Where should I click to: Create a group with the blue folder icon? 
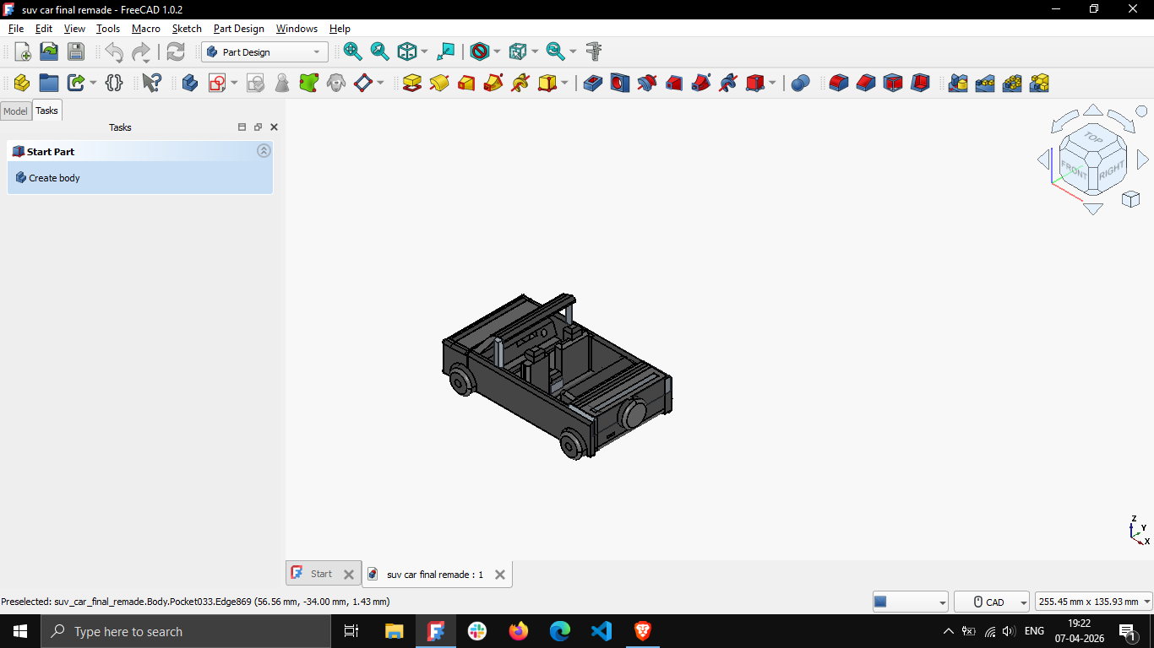coord(49,83)
